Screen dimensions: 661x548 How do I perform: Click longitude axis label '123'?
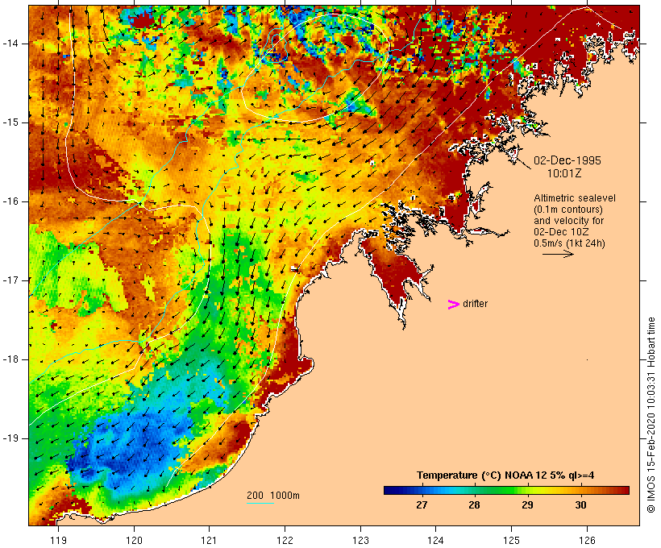[x=360, y=540]
